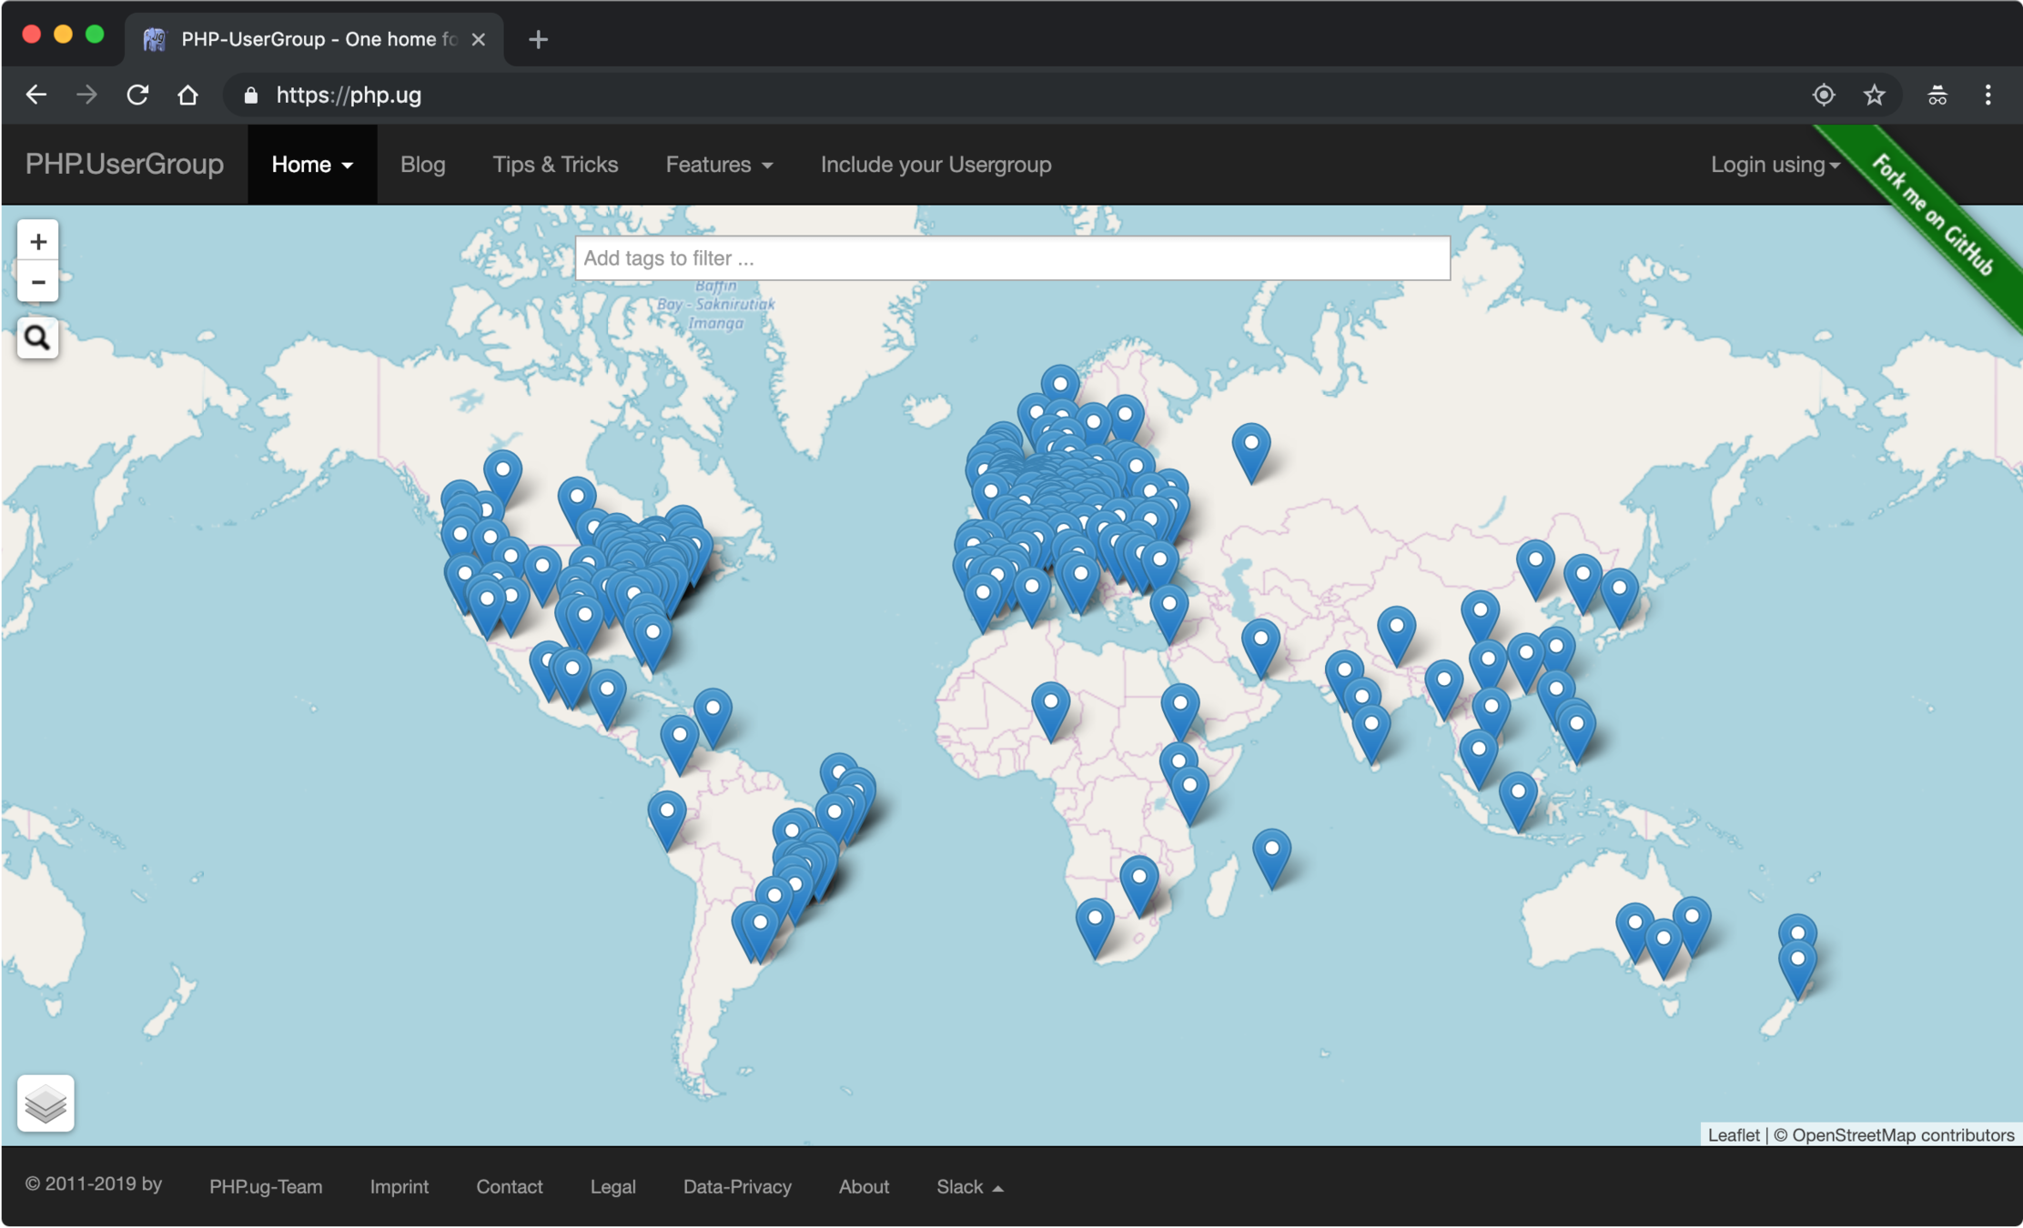The height and width of the screenshot is (1228, 2023).
Task: Click the incognito browser icon
Action: [1937, 95]
